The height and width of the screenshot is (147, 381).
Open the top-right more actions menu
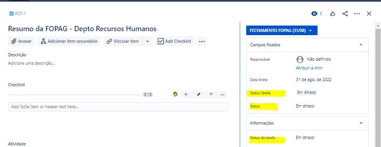click(x=357, y=14)
